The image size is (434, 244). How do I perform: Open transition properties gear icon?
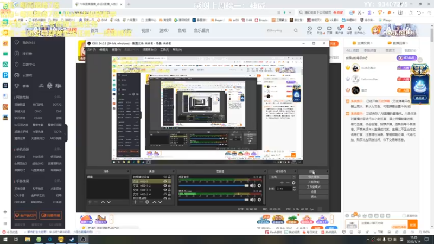(293, 183)
